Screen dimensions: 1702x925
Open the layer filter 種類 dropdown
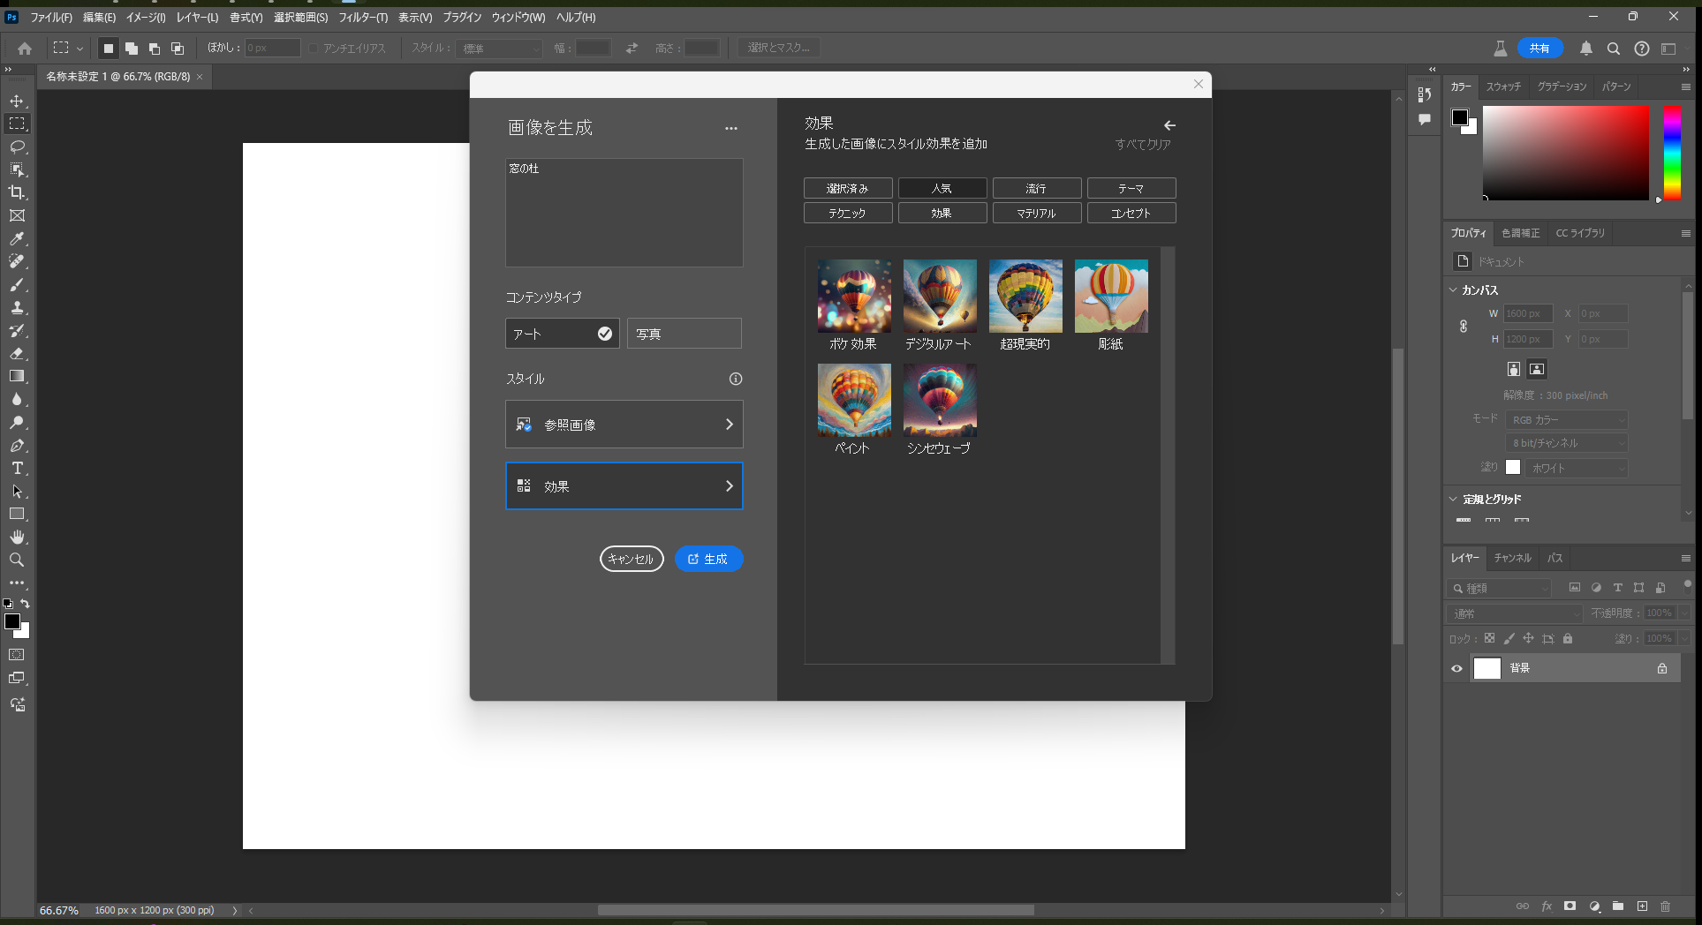[1500, 588]
